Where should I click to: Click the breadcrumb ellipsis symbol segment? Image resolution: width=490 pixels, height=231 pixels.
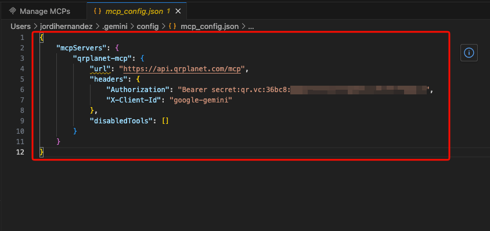point(251,27)
